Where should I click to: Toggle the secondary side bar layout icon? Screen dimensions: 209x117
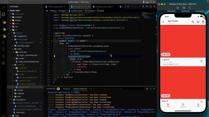[151, 2]
